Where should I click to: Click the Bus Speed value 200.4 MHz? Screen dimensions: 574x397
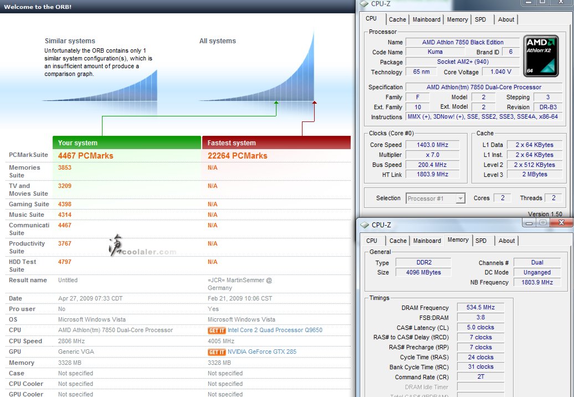pyautogui.click(x=432, y=165)
